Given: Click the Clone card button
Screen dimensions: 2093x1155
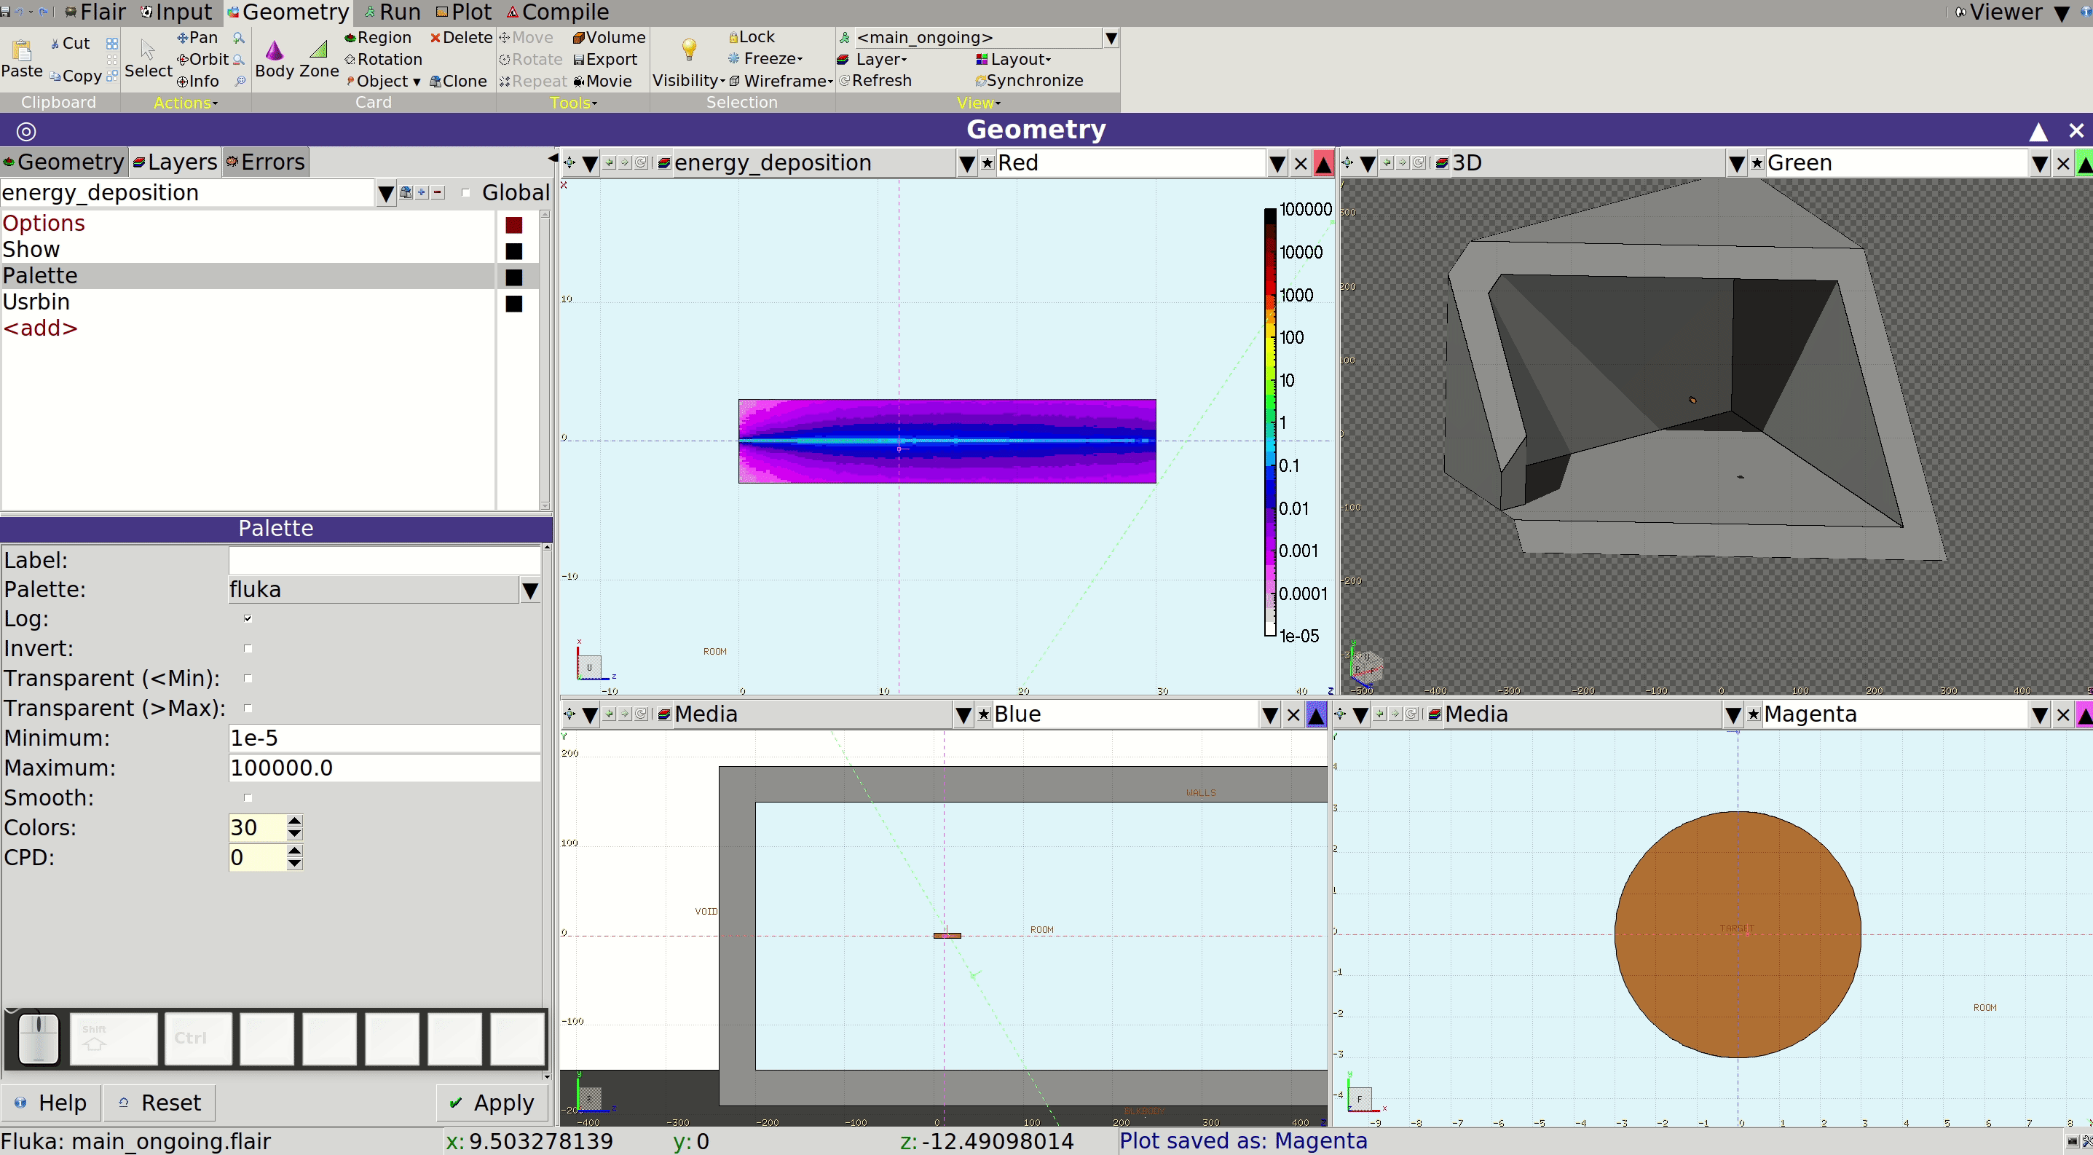Looking at the screenshot, I should click(x=458, y=82).
